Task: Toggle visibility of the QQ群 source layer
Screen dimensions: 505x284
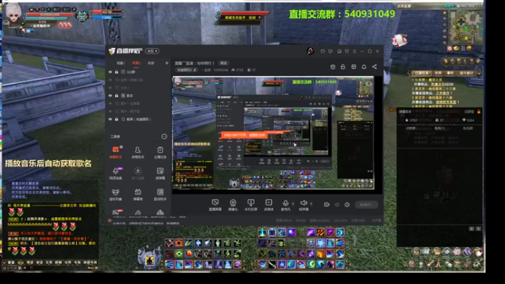Action: (x=110, y=72)
